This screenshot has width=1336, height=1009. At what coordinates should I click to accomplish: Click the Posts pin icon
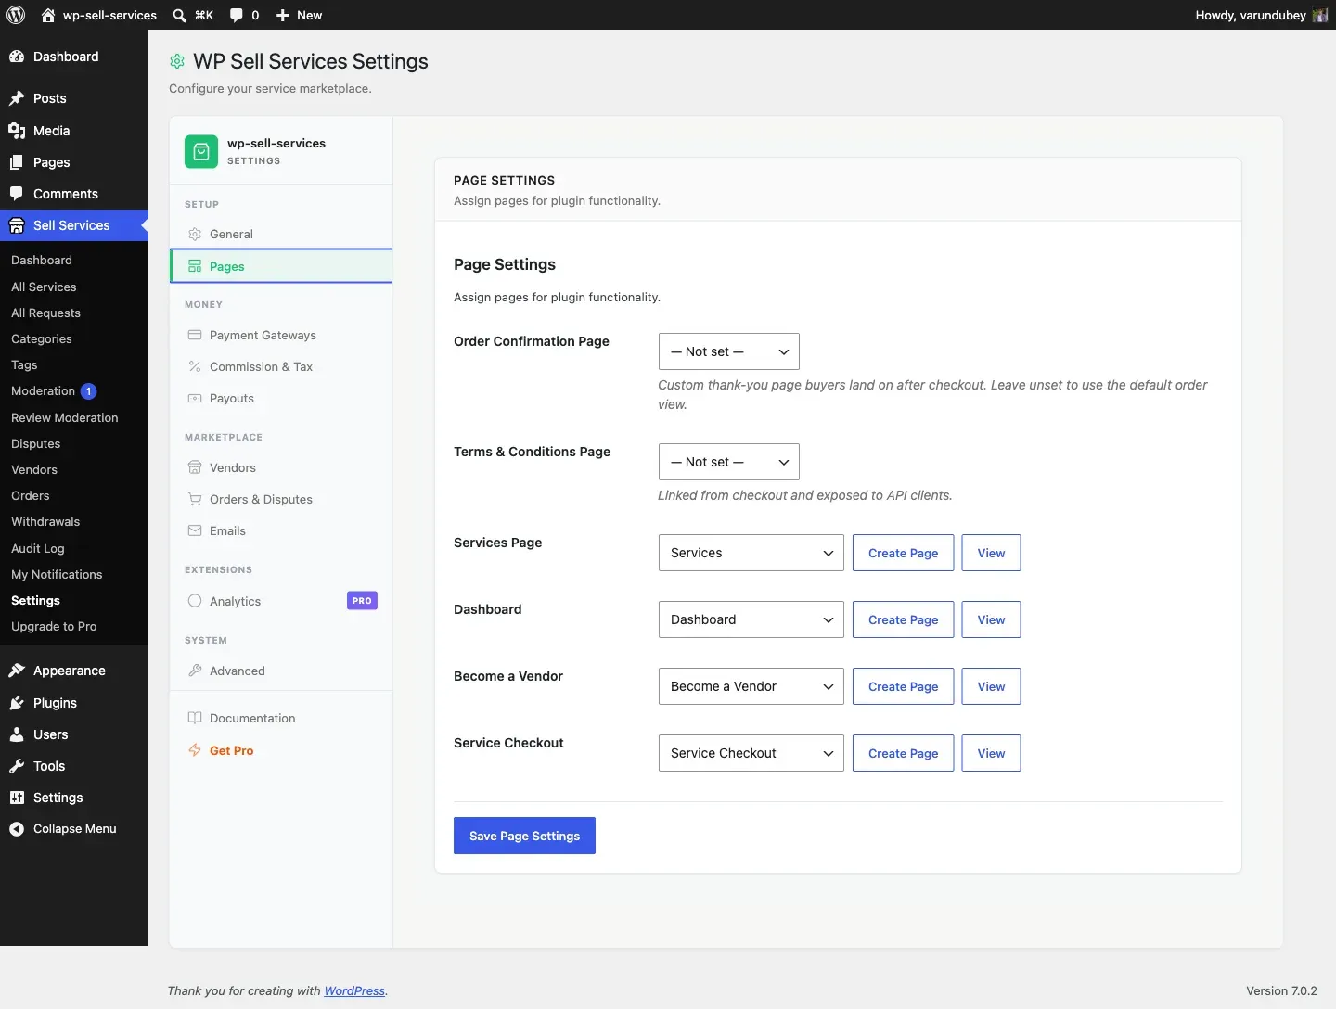(x=17, y=98)
